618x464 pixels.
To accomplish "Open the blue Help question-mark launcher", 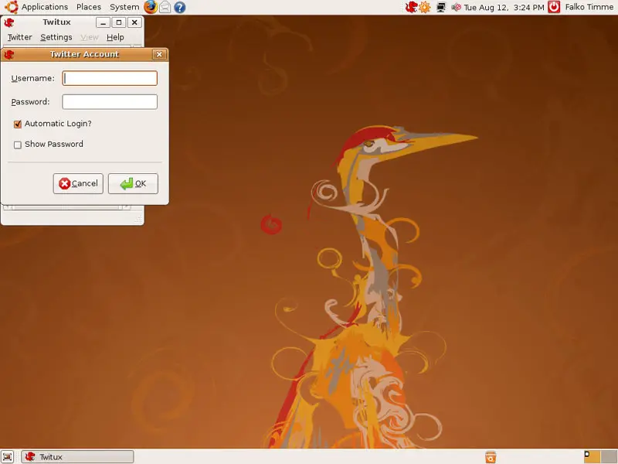I will [x=180, y=7].
